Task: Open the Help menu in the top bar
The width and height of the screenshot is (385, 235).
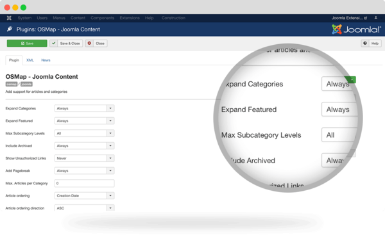Action: tap(149, 18)
